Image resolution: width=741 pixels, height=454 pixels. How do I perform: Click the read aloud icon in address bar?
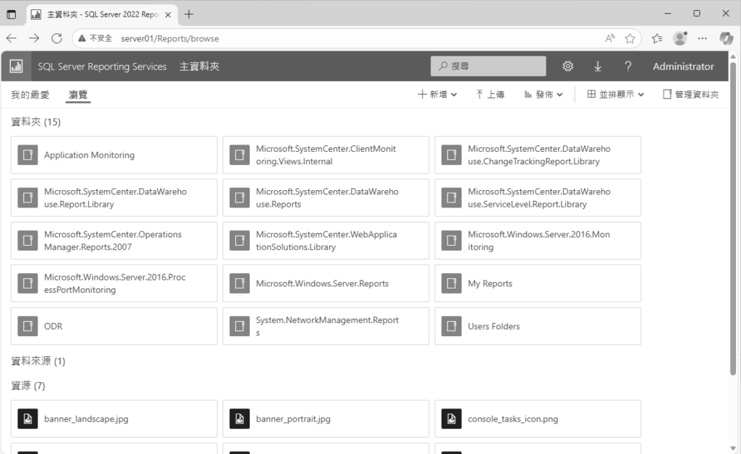[609, 39]
